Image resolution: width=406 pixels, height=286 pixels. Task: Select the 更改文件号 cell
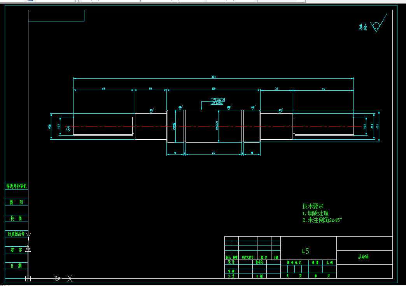[248, 258]
